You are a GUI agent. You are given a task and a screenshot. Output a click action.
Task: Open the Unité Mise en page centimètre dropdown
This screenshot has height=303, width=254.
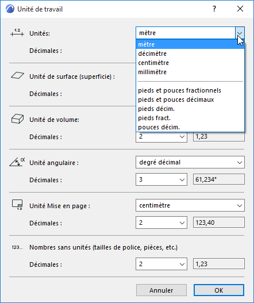(190, 205)
